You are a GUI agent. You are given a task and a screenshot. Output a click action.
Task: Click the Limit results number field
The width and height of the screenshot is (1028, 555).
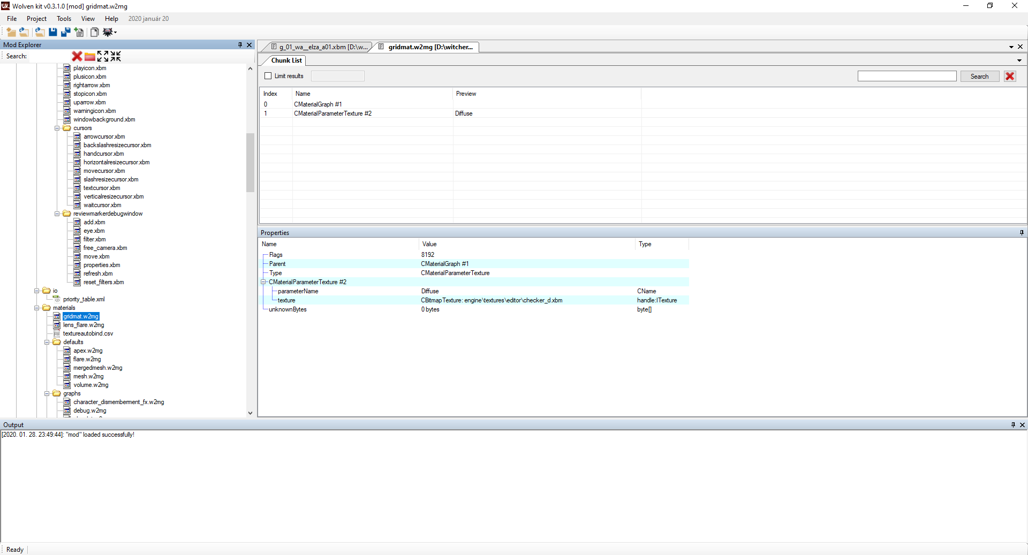(x=338, y=76)
